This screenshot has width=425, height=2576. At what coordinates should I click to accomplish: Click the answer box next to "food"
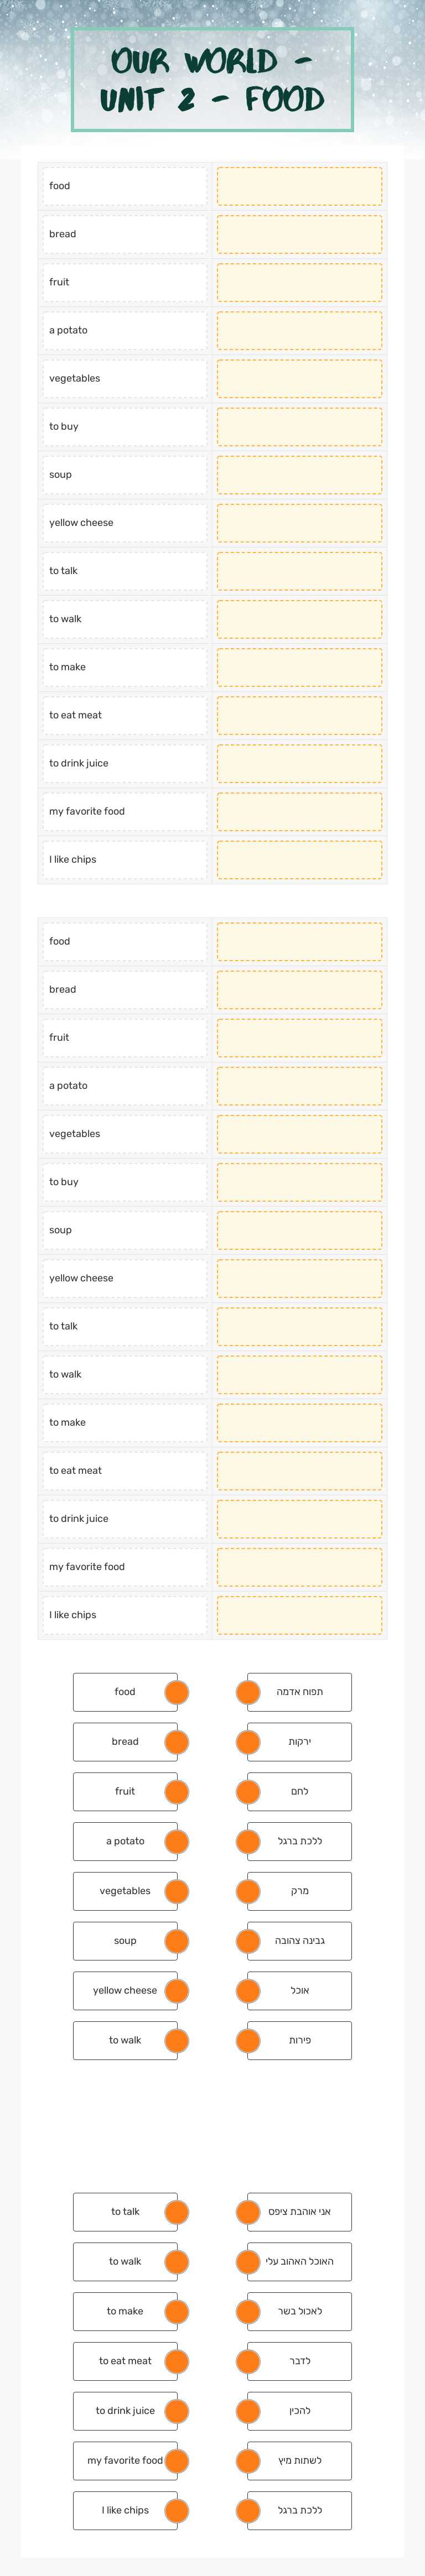click(x=300, y=185)
